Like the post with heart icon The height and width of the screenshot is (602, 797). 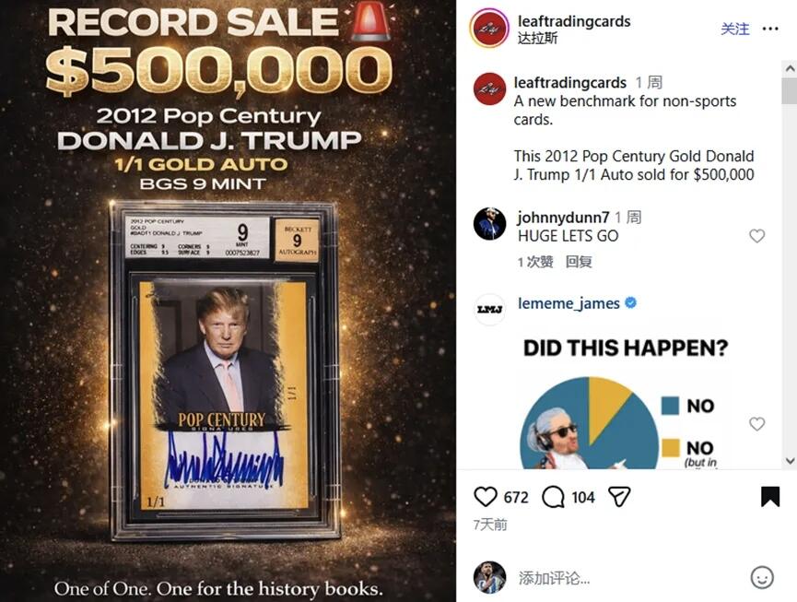tap(486, 497)
